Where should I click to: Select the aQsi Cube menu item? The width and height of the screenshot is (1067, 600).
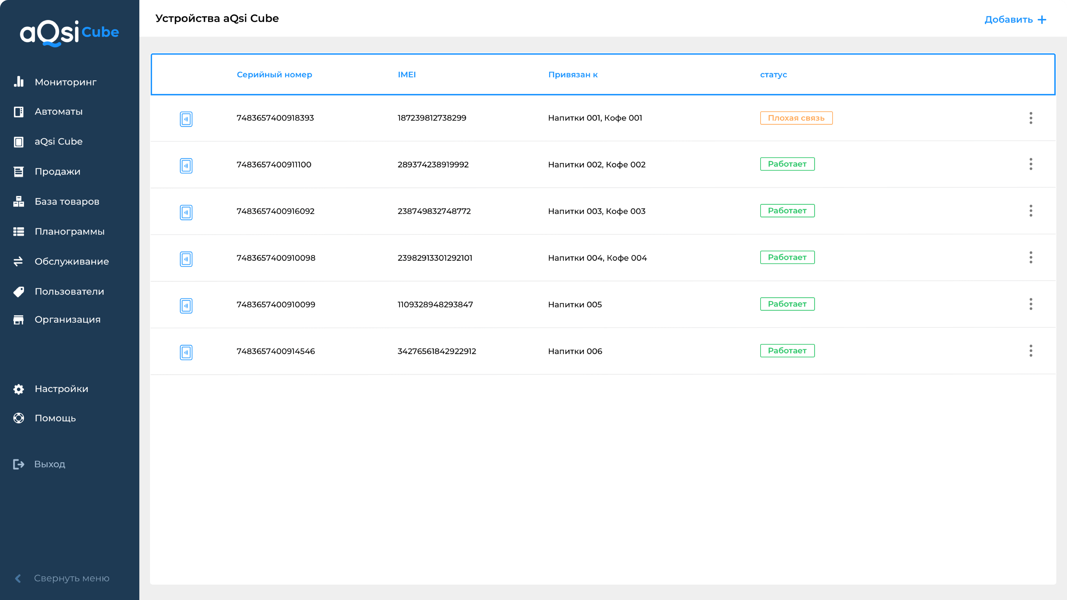58,142
